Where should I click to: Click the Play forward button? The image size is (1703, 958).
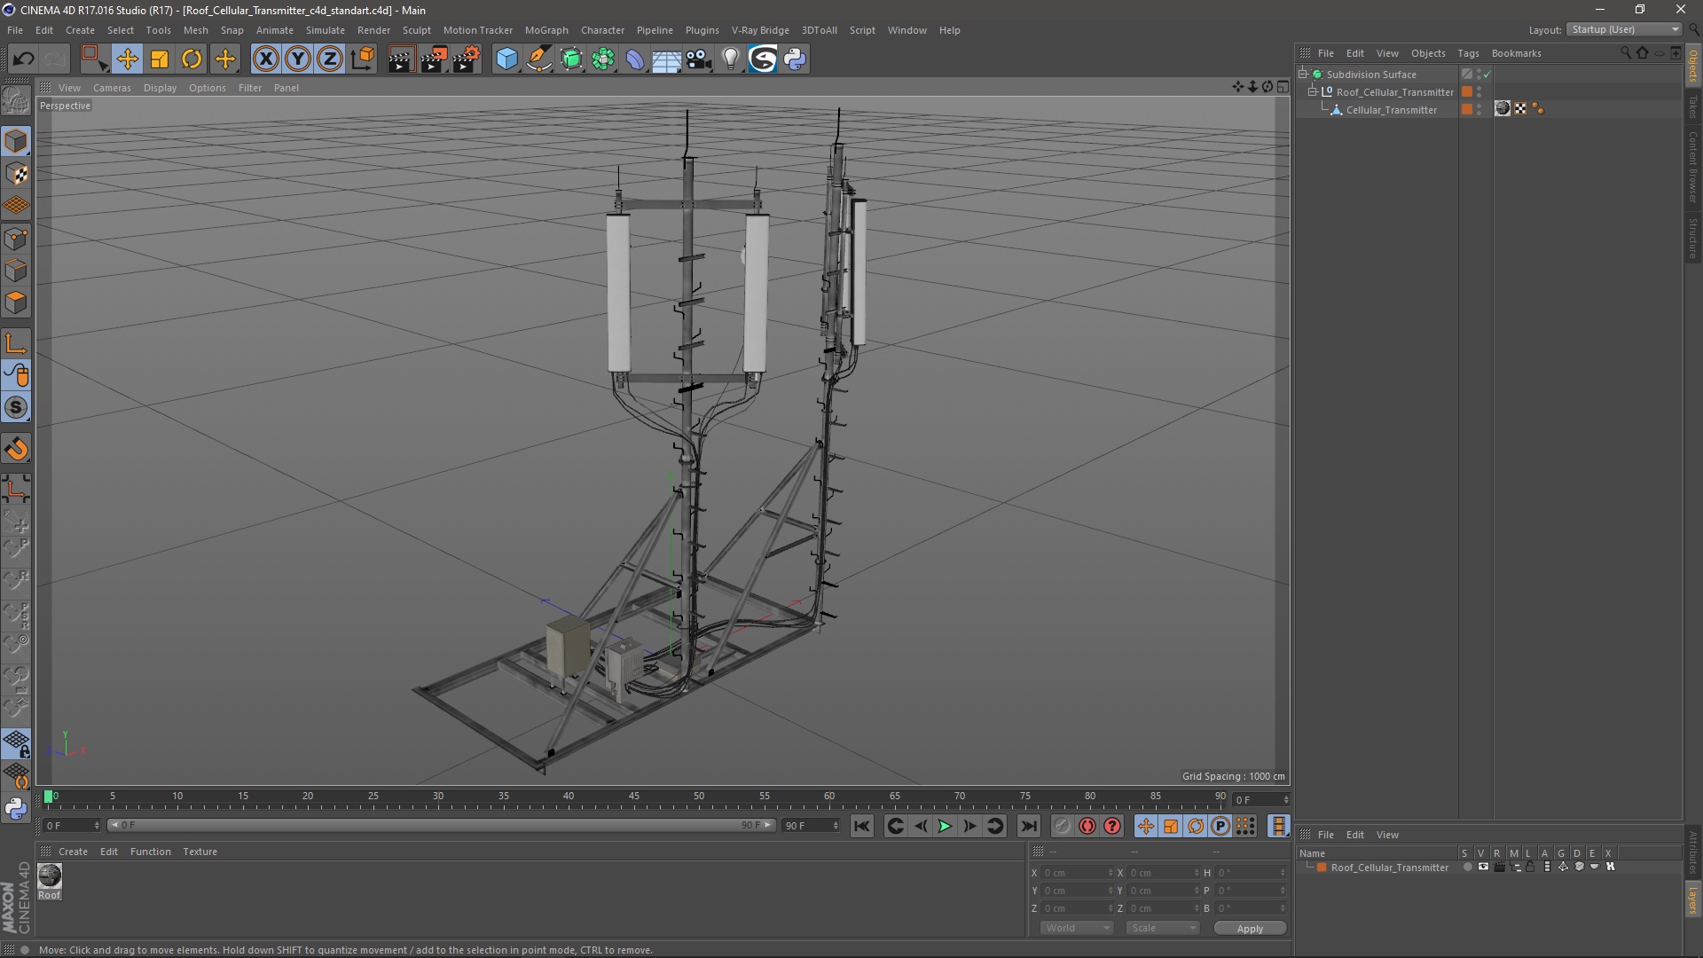[945, 826]
